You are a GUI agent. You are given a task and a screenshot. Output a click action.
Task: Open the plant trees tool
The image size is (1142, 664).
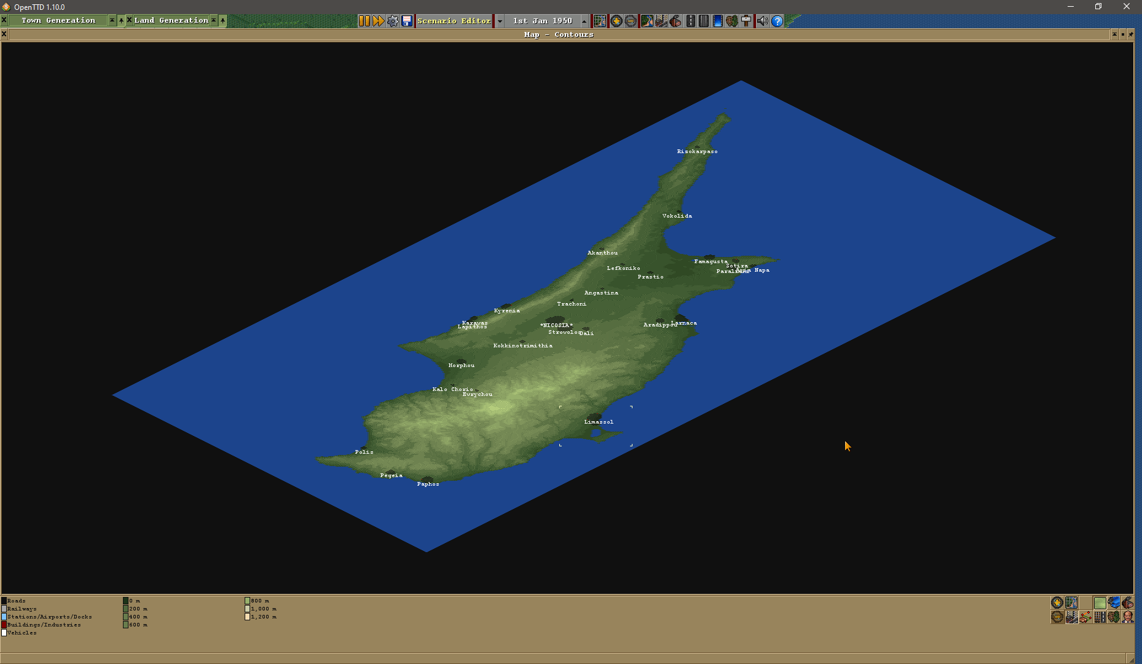tap(732, 21)
